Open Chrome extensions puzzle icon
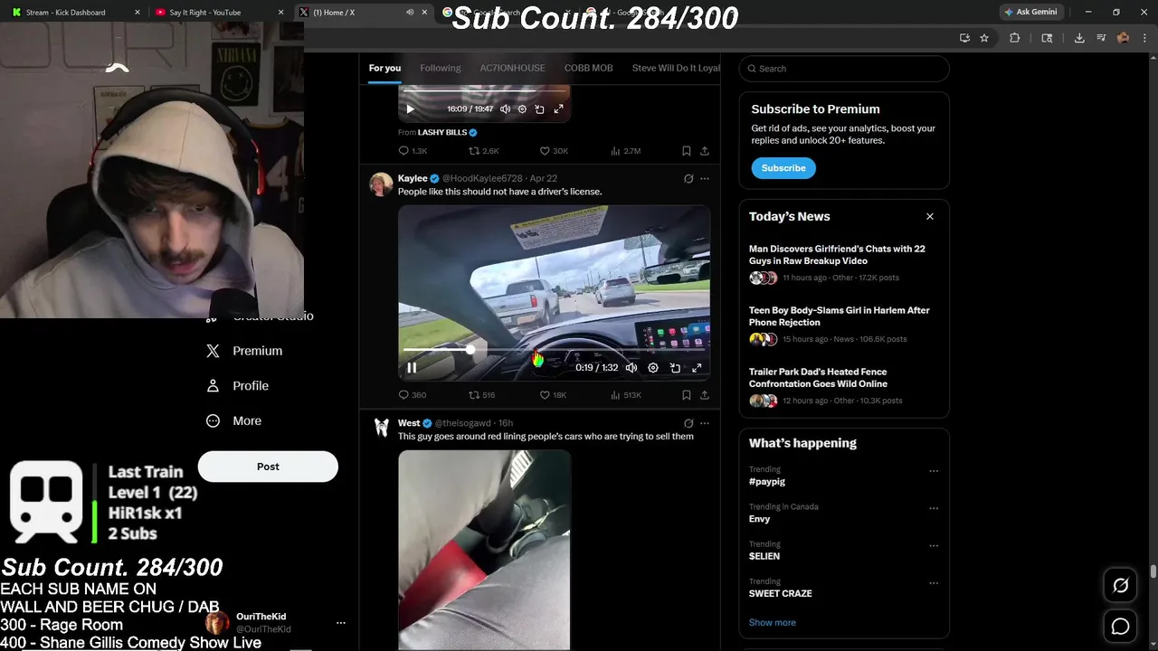 tap(1014, 38)
